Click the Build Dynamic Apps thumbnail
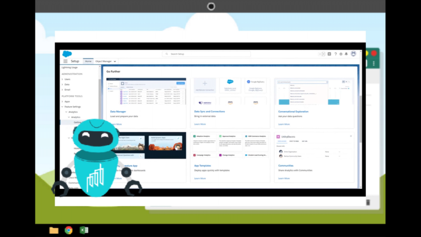421x237 pixels. click(165, 143)
